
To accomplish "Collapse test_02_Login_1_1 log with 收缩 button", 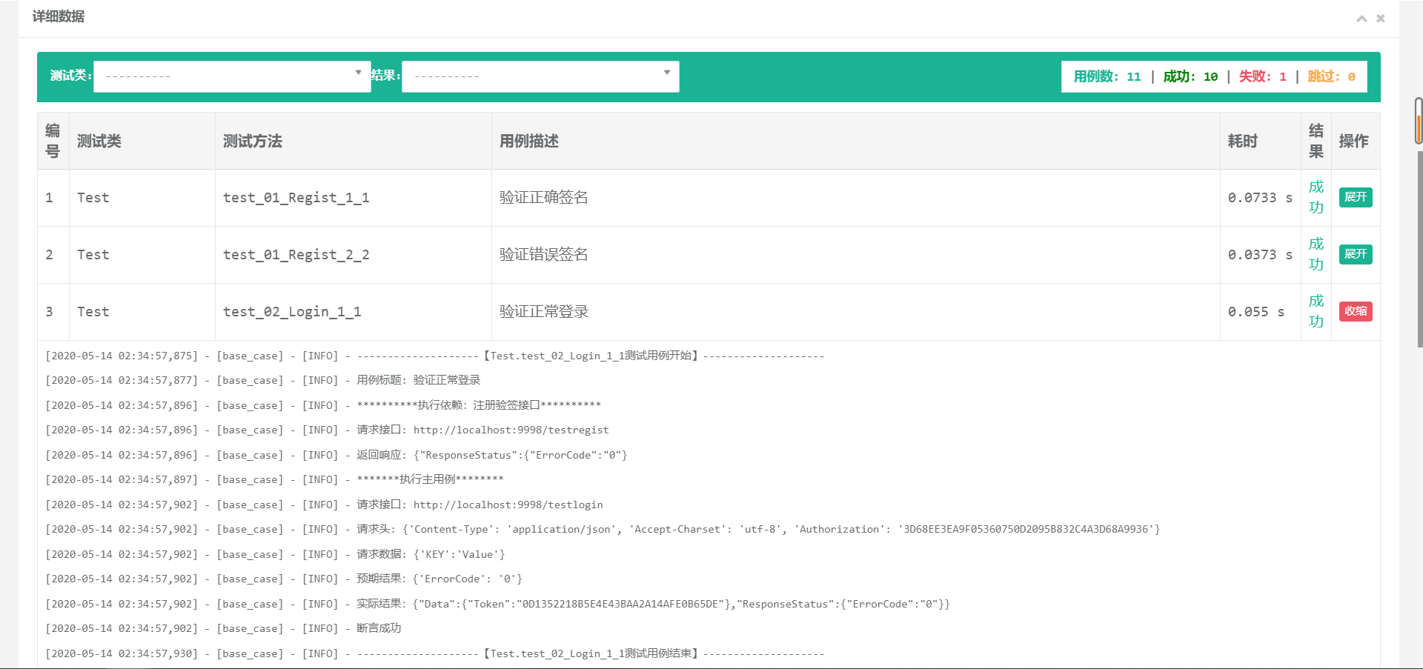I will tap(1356, 311).
